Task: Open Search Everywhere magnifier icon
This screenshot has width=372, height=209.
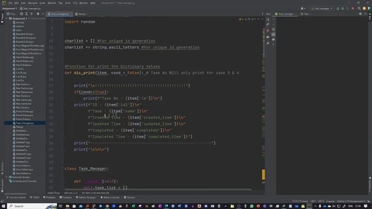Action: coord(359,9)
